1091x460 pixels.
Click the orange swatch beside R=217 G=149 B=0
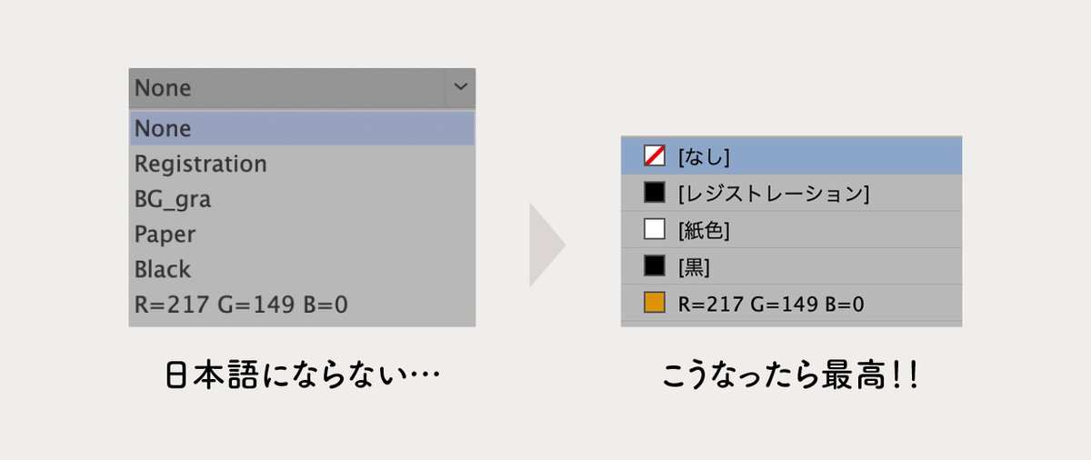[x=655, y=303]
